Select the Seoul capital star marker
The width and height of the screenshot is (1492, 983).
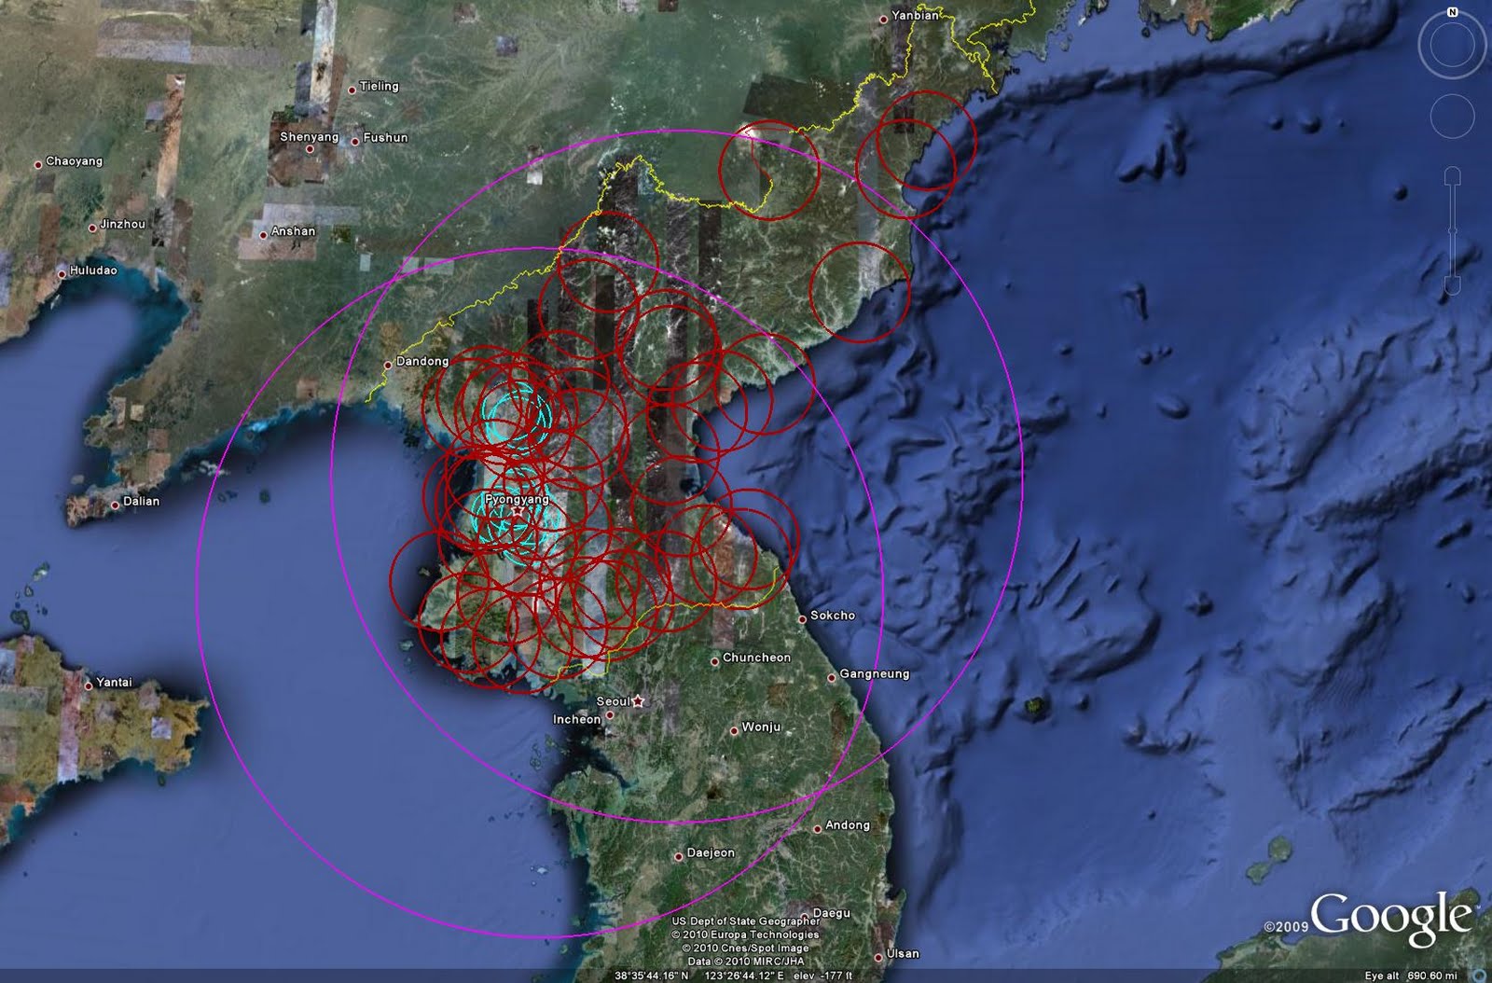(x=638, y=701)
